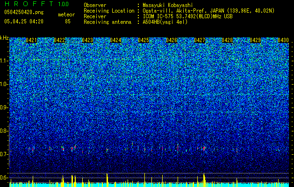Image resolution: width=294 pixels, height=187 pixels.
Task: Click the 0421 time marker
Action: (x=31, y=40)
